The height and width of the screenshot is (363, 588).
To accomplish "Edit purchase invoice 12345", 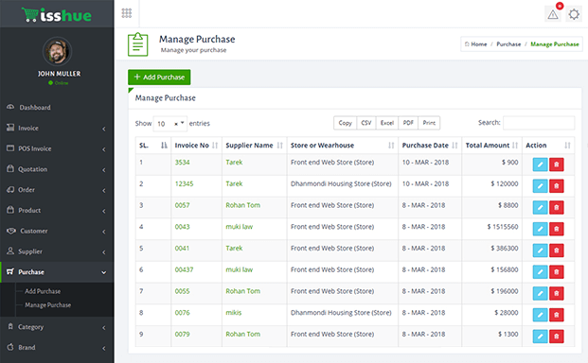I will 540,185.
